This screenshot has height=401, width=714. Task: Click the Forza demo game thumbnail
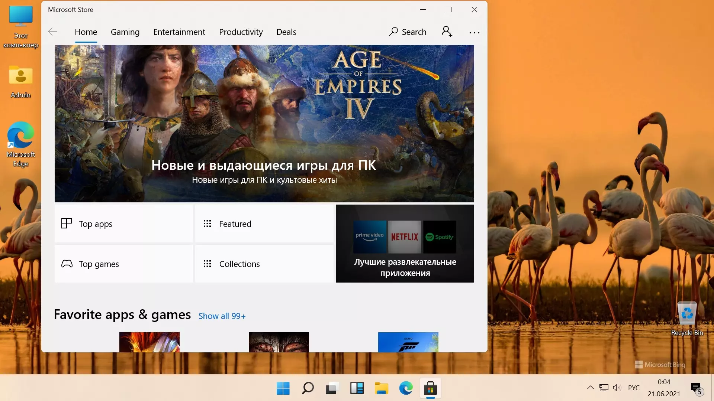pyautogui.click(x=408, y=342)
